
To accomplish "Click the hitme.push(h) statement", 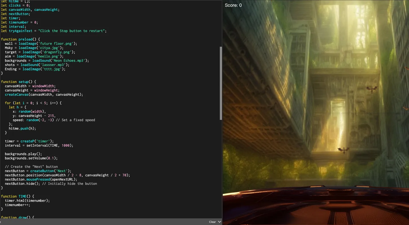I will coord(22,128).
